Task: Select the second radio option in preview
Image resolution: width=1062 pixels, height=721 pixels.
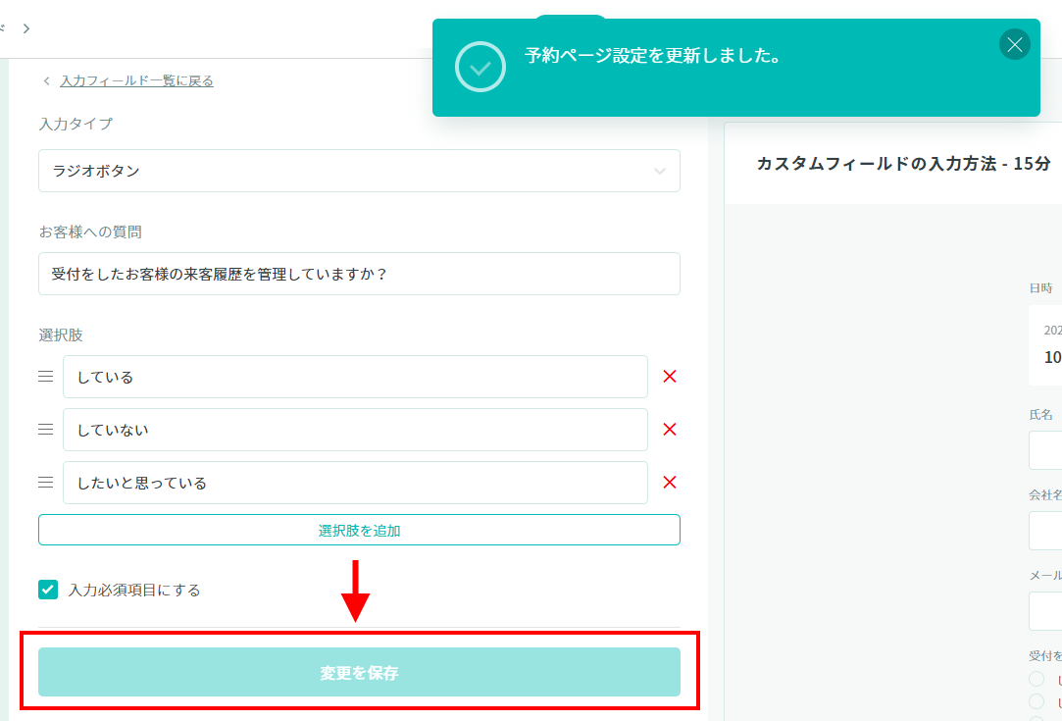Action: click(x=1037, y=700)
